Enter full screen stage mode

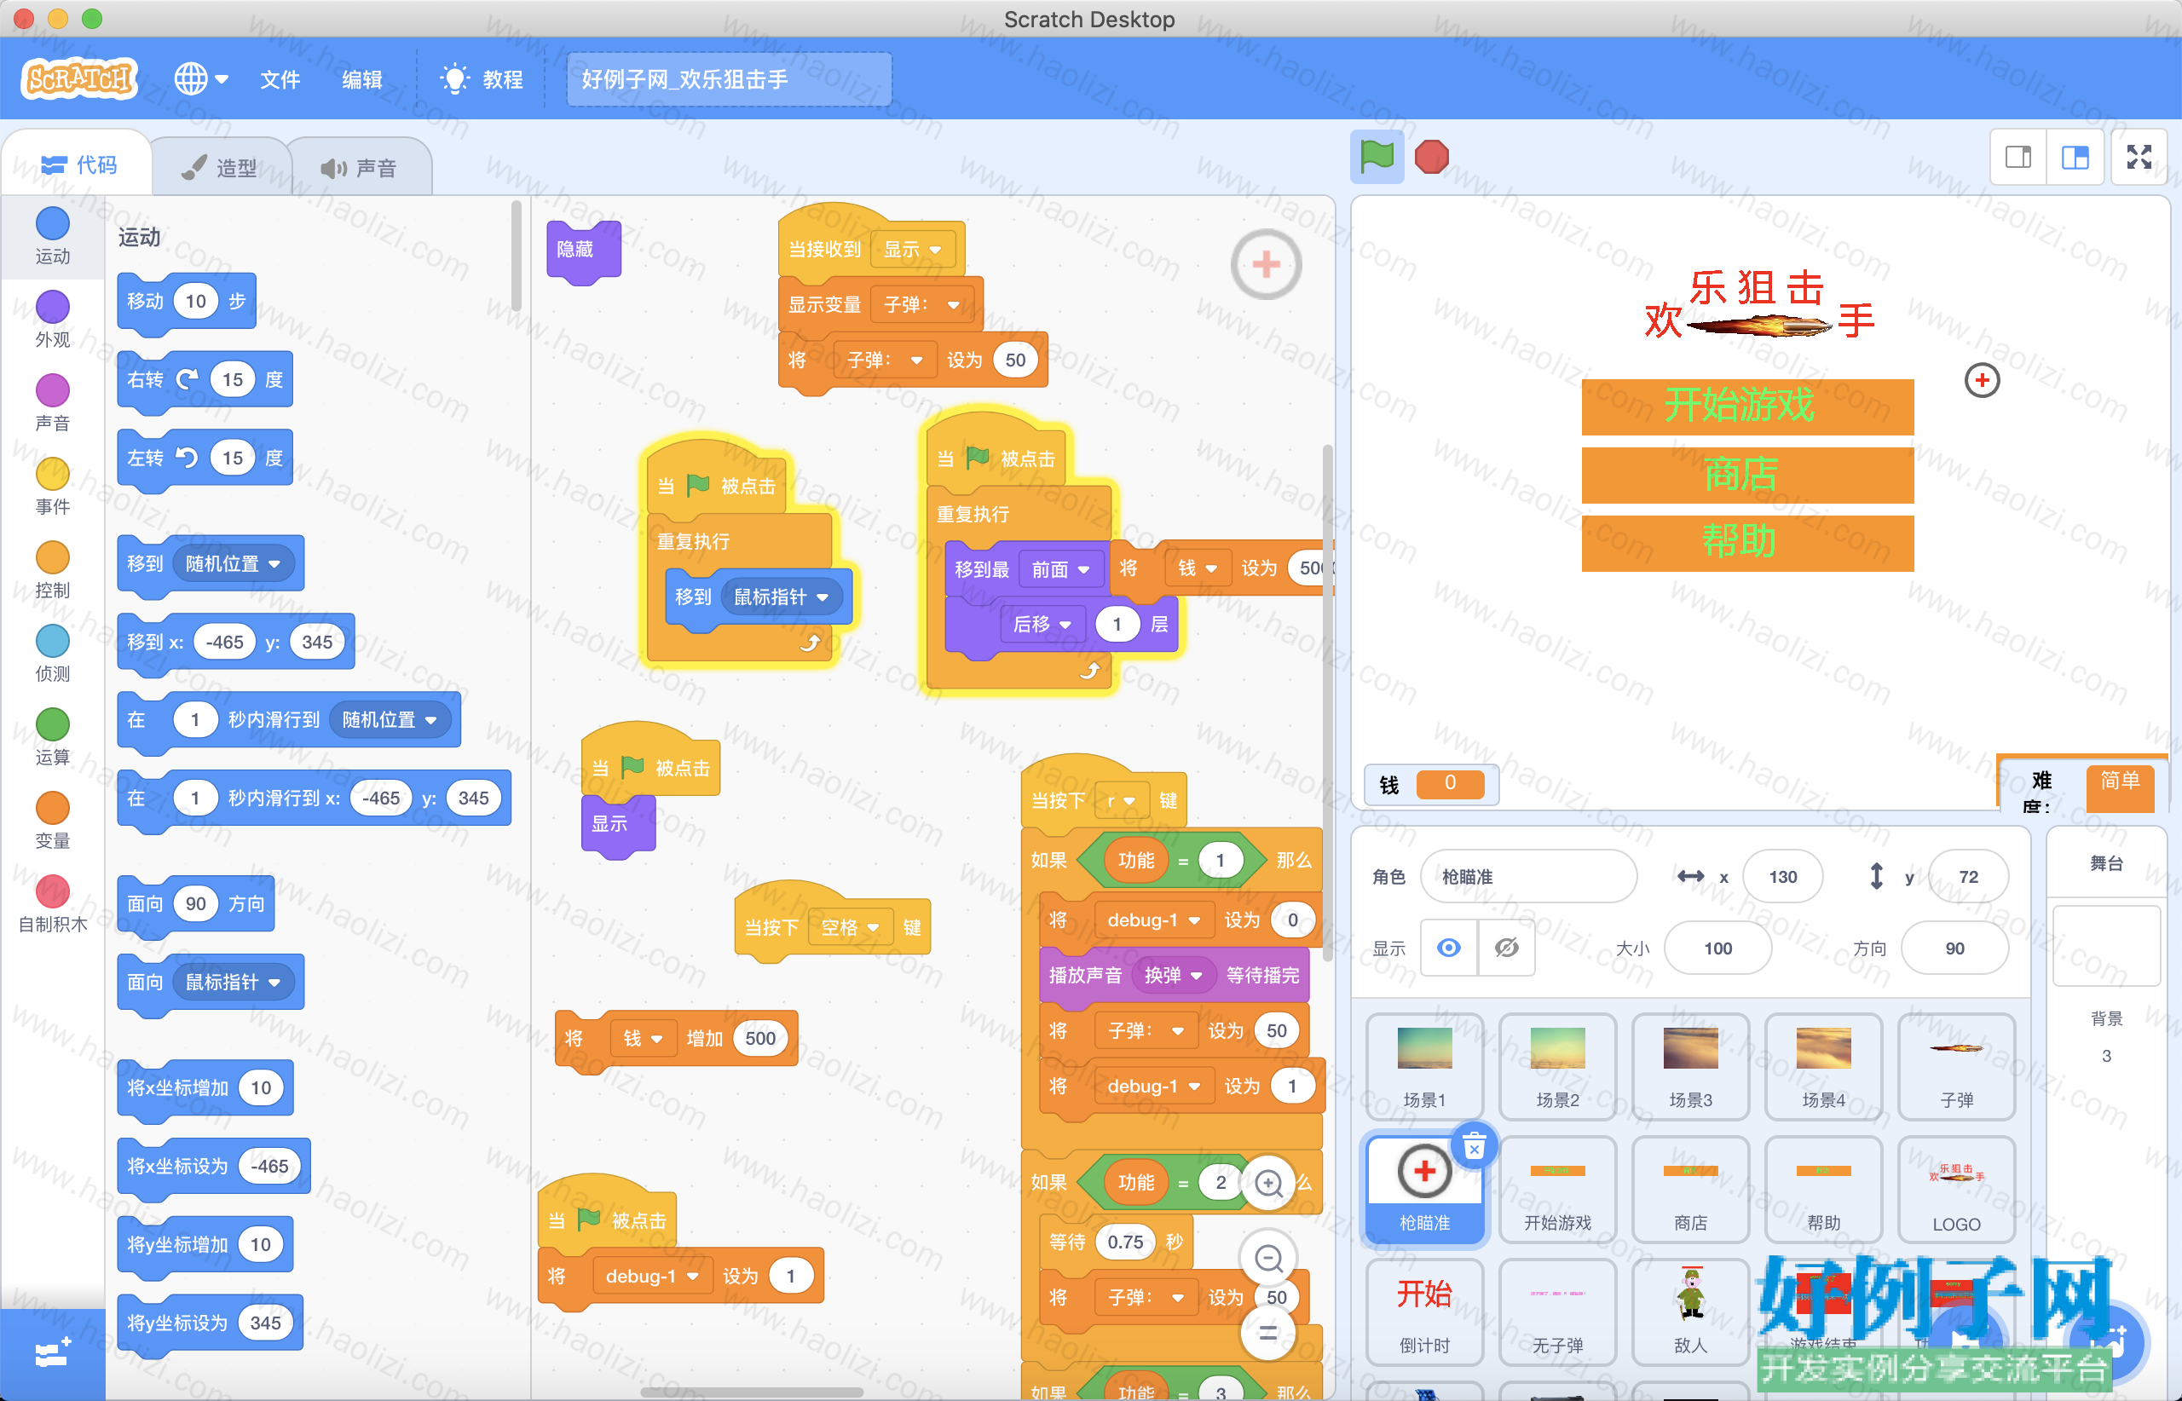pos(2139,158)
